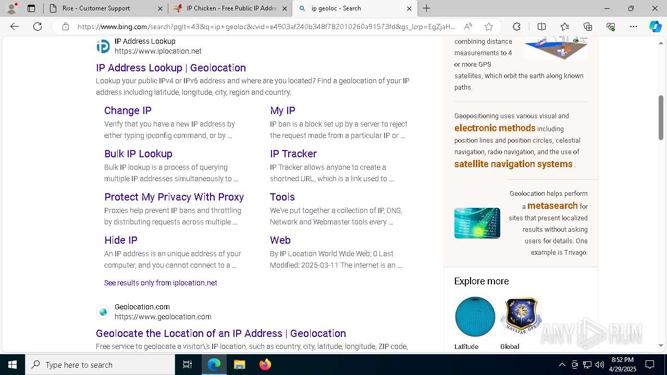Open the Bulk IP Lookup sublink
Screen dimensions: 667x375
[x=138, y=154]
